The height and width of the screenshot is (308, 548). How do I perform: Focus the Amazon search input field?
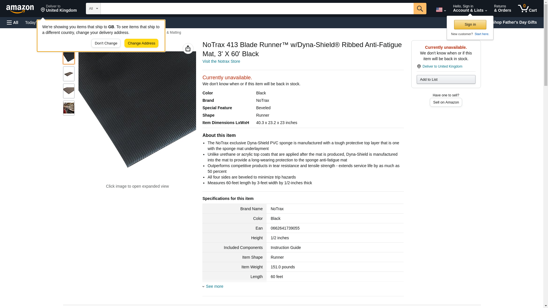click(257, 9)
